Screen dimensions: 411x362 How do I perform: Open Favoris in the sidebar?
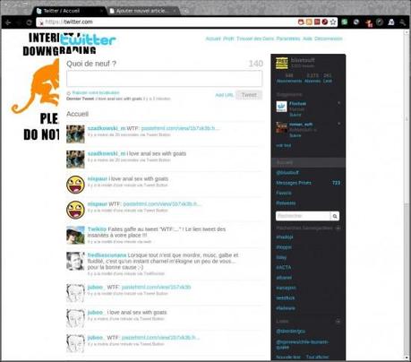coord(284,193)
